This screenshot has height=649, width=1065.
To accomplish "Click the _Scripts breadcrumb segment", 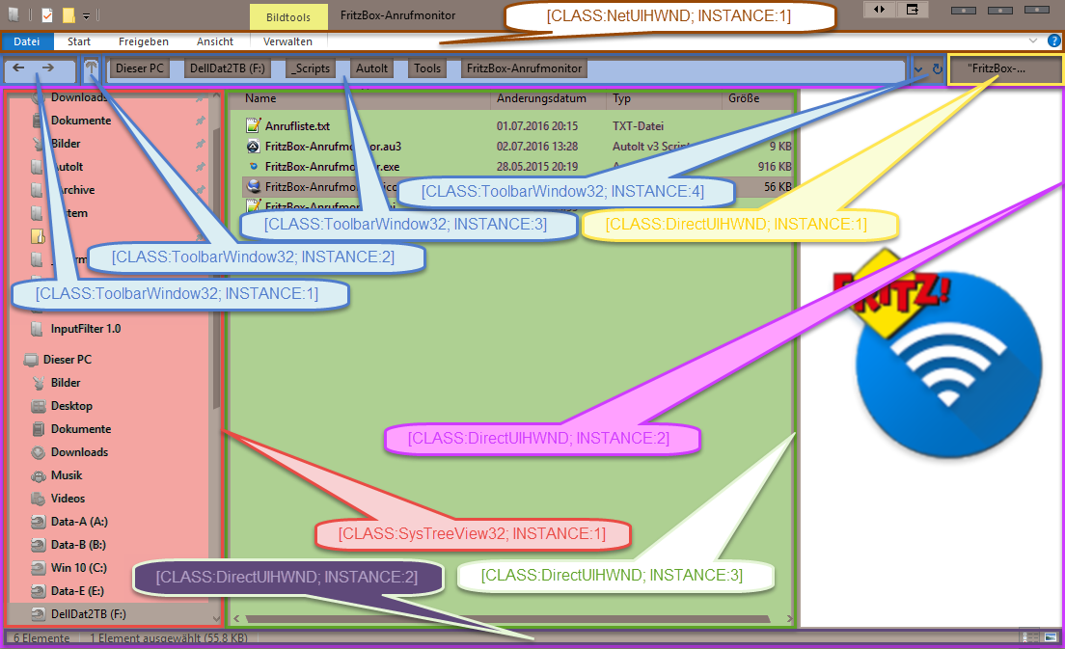I will point(310,68).
